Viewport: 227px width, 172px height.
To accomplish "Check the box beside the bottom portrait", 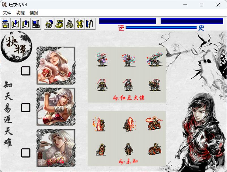I will point(26,153).
